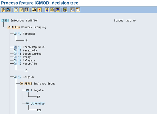Viewport: 157px width, 114px height.
Task: Click the IGMOD root feature label
Action: coord(5,21)
